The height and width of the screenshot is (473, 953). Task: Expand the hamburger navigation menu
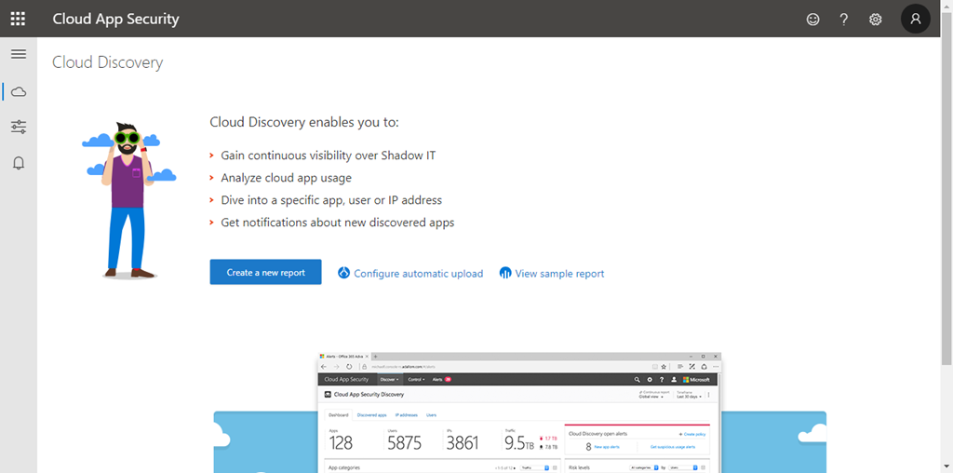18,54
